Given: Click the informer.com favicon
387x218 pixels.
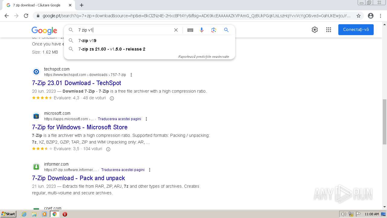Looking at the screenshot, I should pos(36,167).
